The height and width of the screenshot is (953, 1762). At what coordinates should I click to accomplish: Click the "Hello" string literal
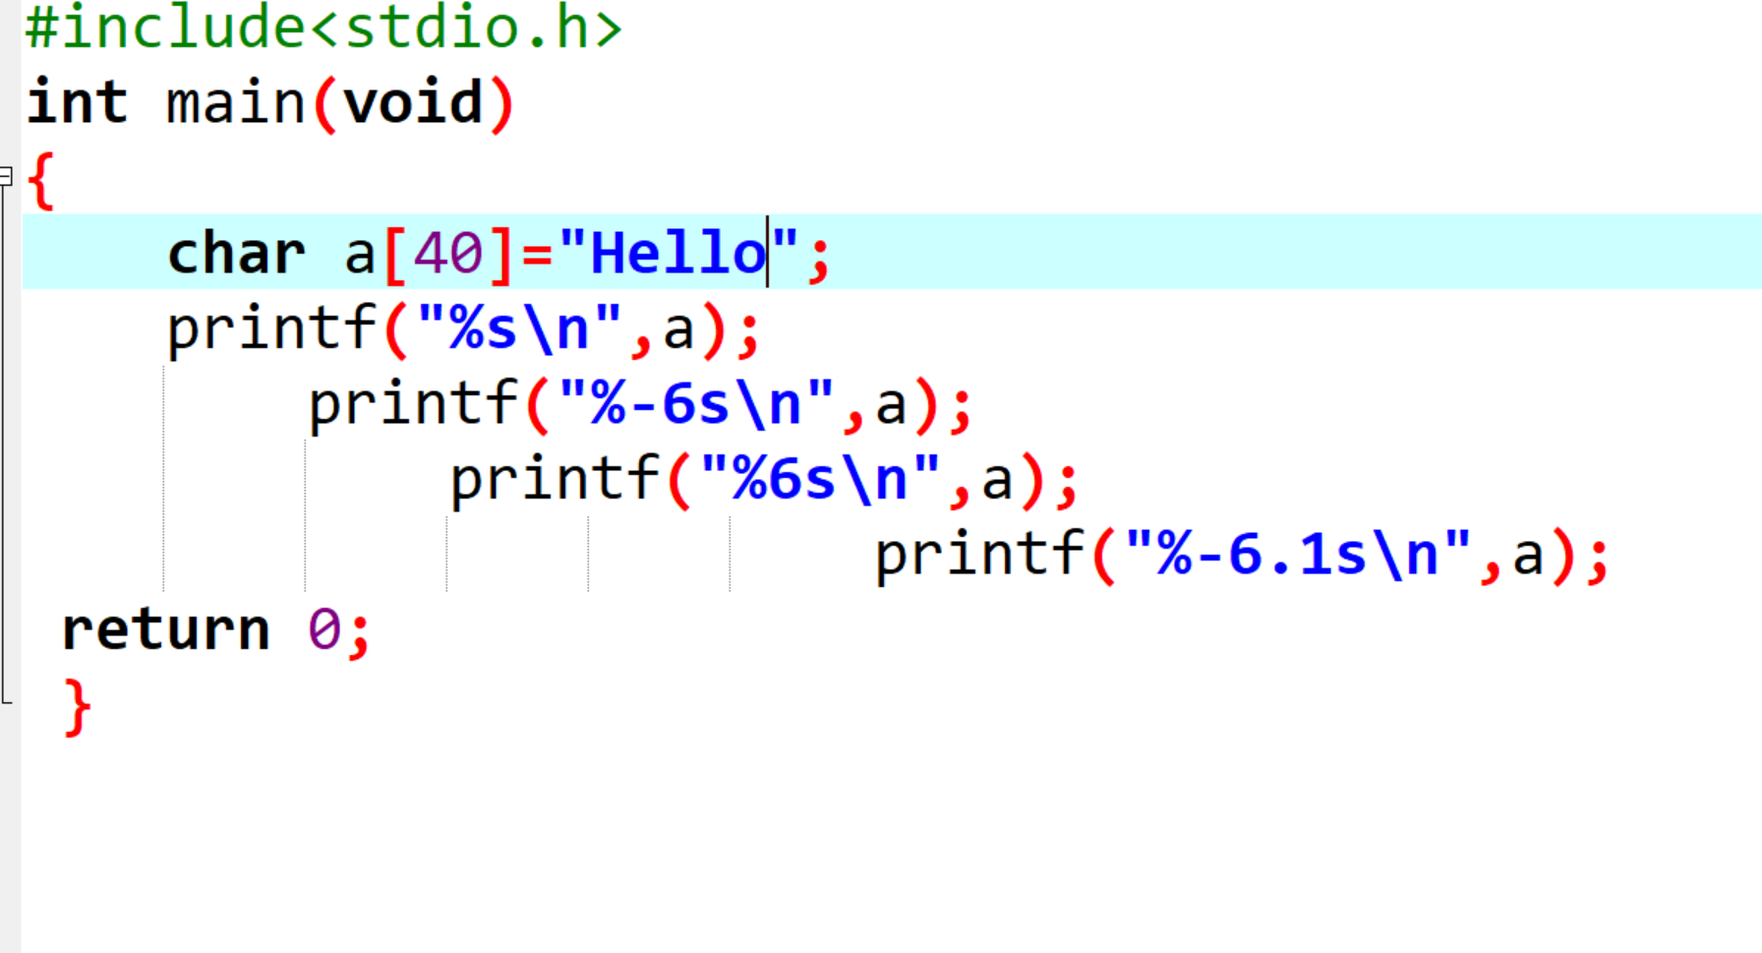(x=677, y=253)
